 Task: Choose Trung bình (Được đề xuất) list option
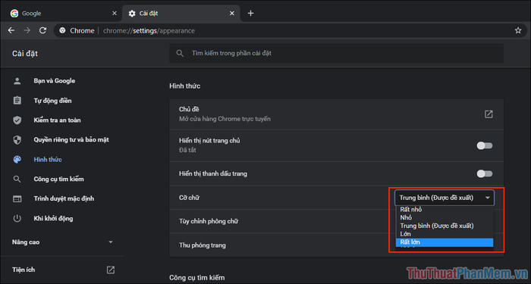(x=445, y=226)
